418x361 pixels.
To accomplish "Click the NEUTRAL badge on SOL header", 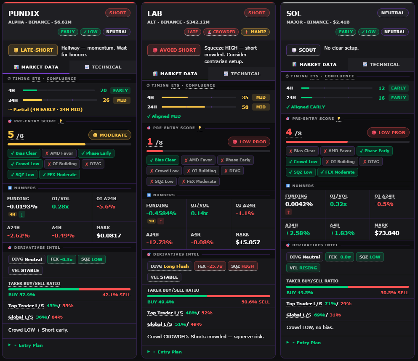I will pos(393,13).
